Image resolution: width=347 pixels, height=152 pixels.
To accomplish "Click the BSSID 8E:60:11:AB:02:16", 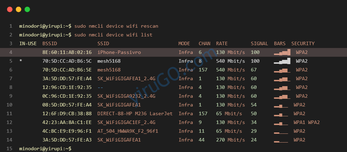I will (67, 53).
